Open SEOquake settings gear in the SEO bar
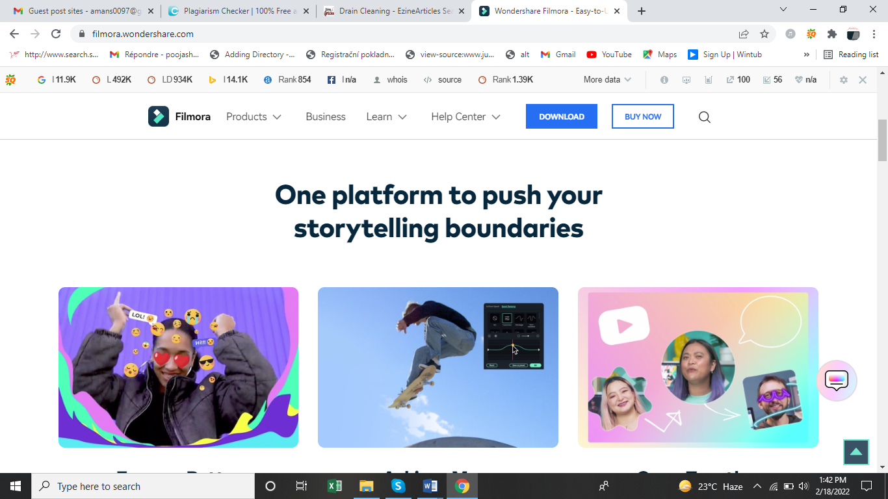This screenshot has height=499, width=888. 844,80
